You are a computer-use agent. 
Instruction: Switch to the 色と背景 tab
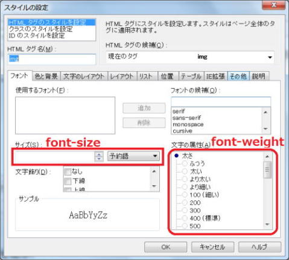point(46,77)
